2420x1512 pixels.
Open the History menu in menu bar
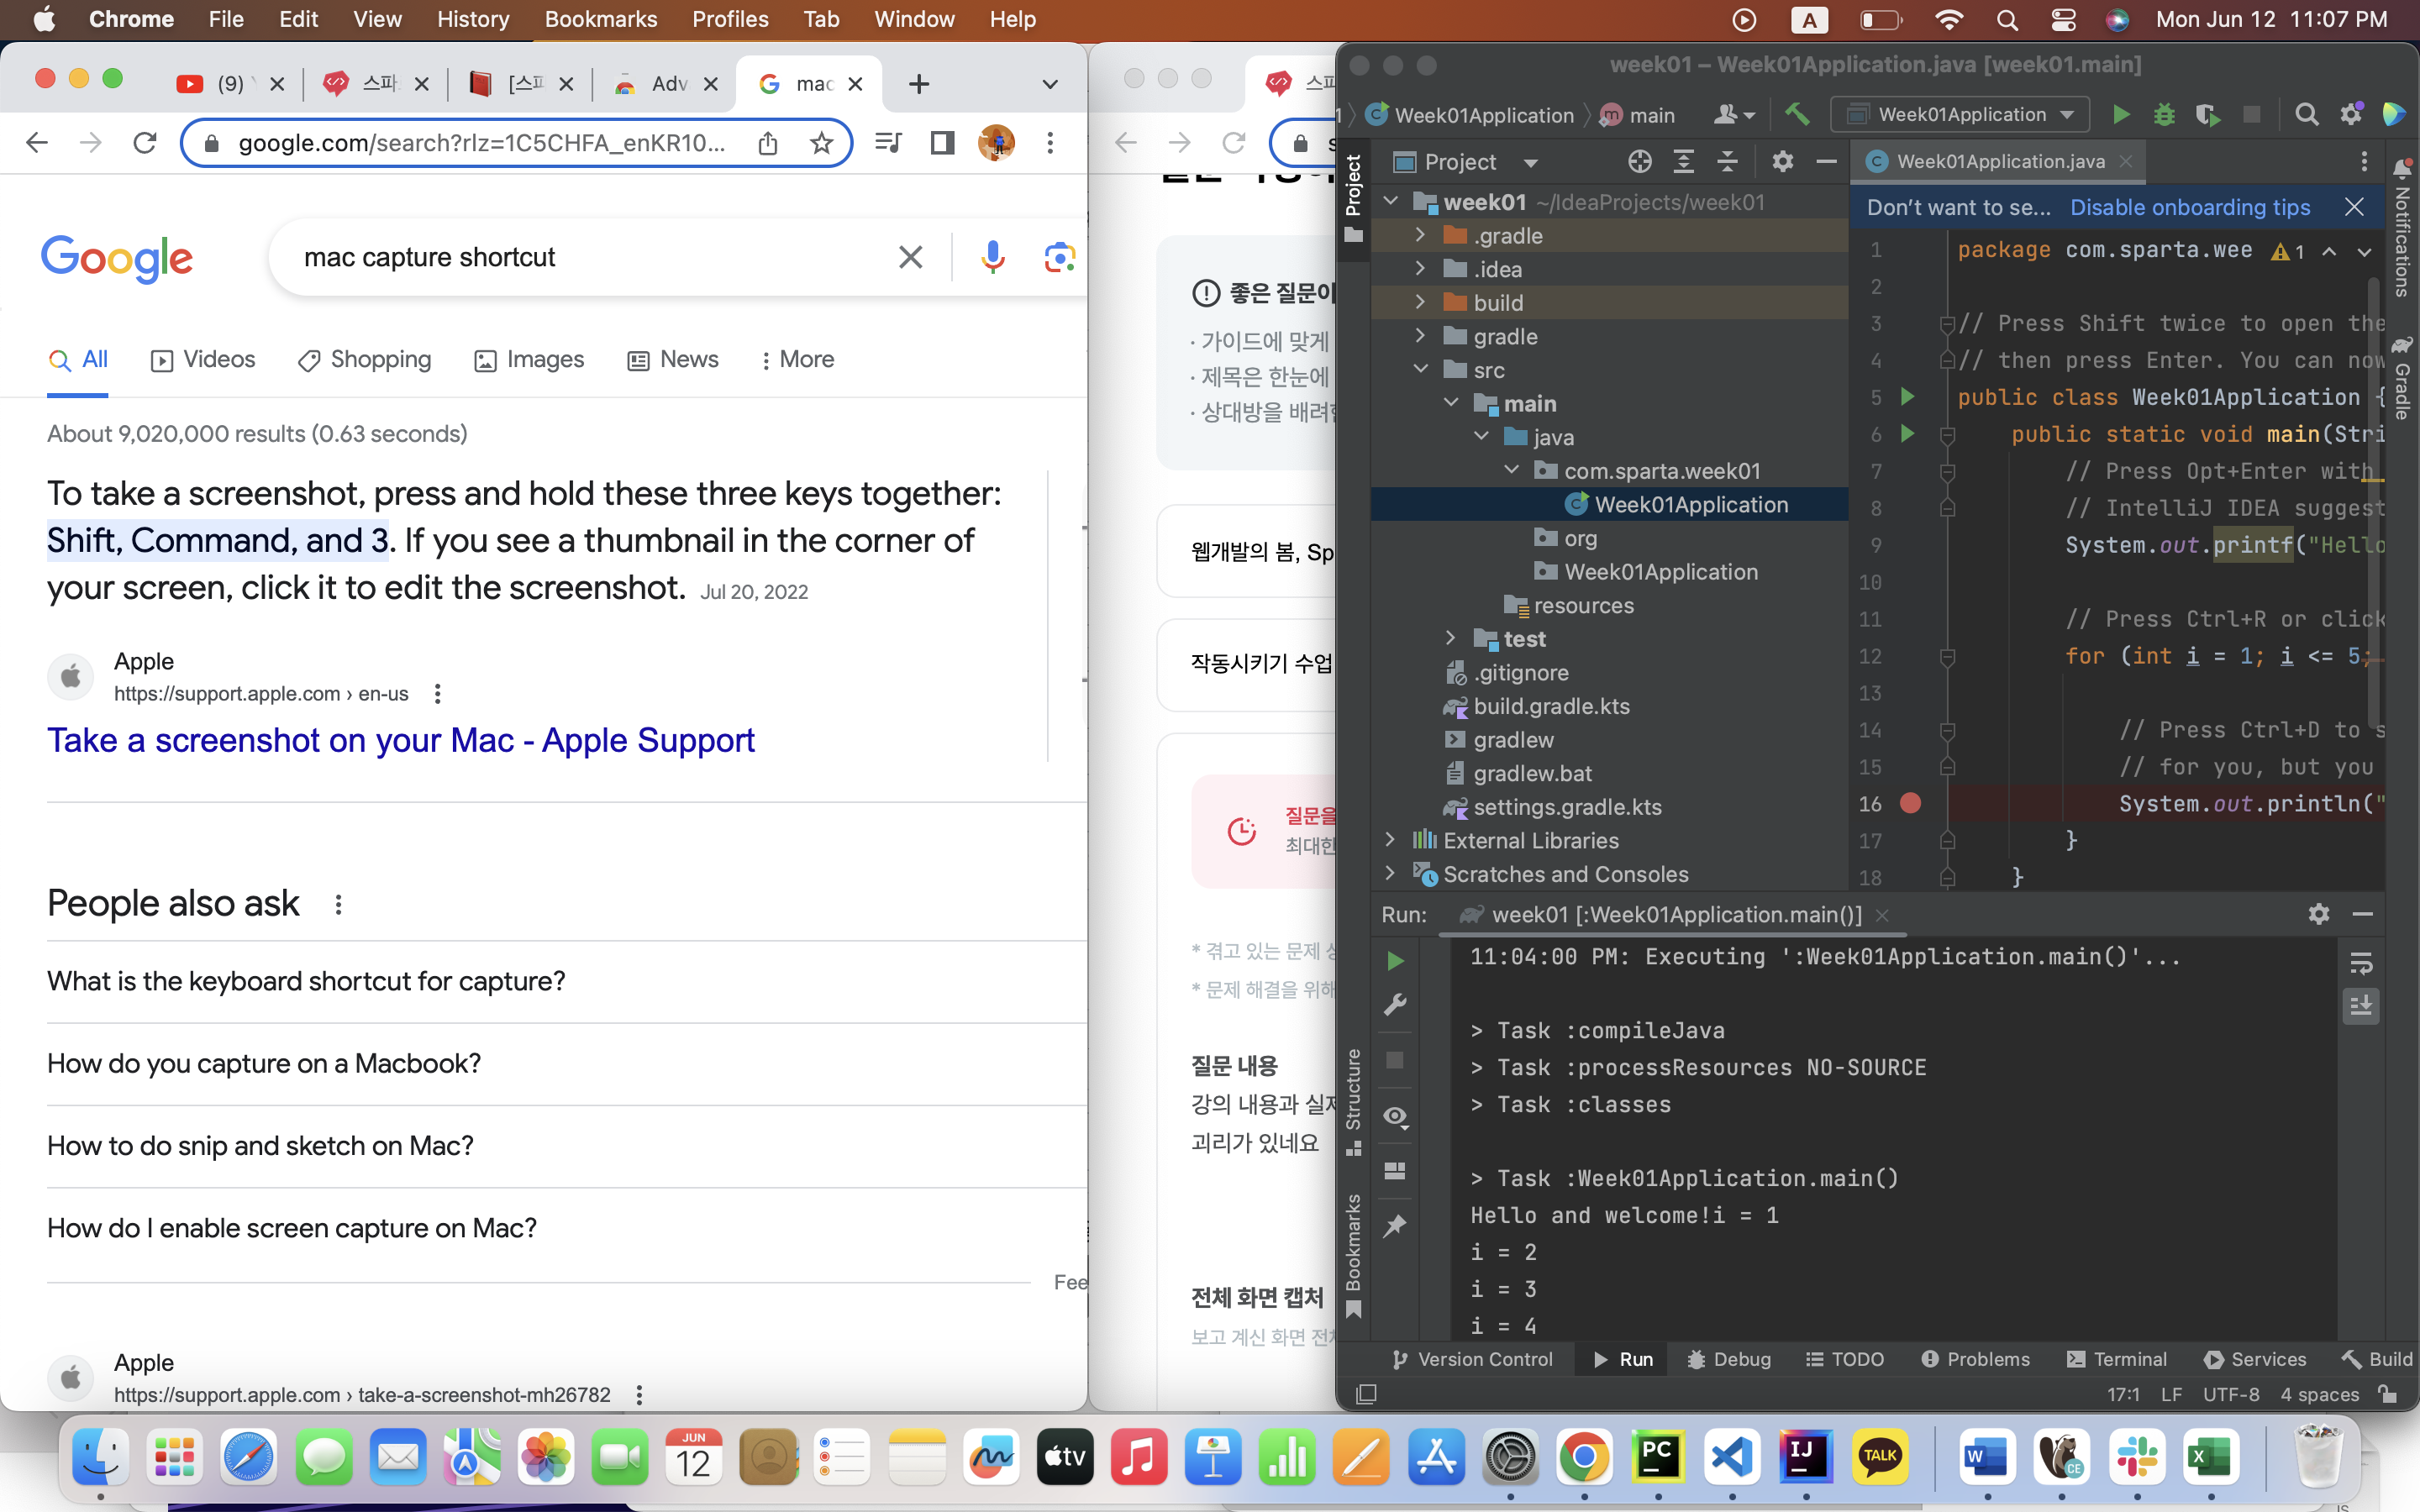coord(473,19)
